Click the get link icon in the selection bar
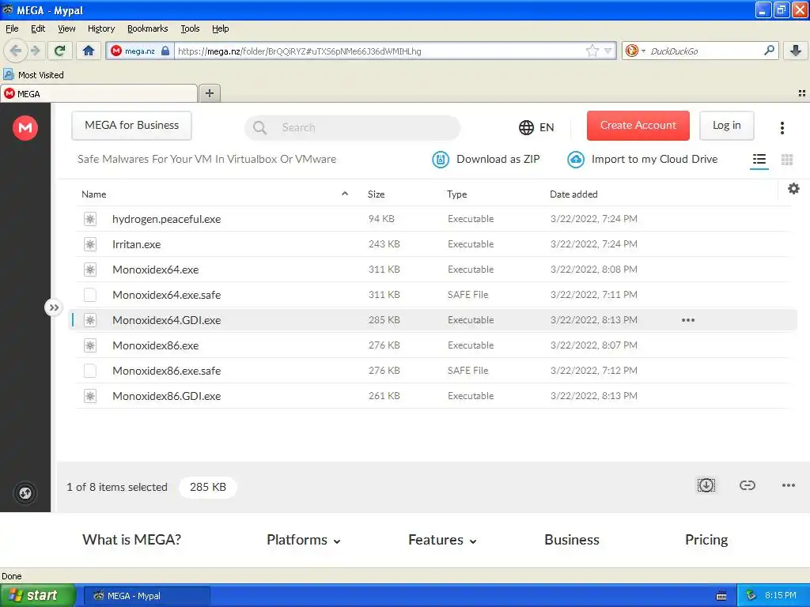Screen dimensions: 810x607 [747, 485]
